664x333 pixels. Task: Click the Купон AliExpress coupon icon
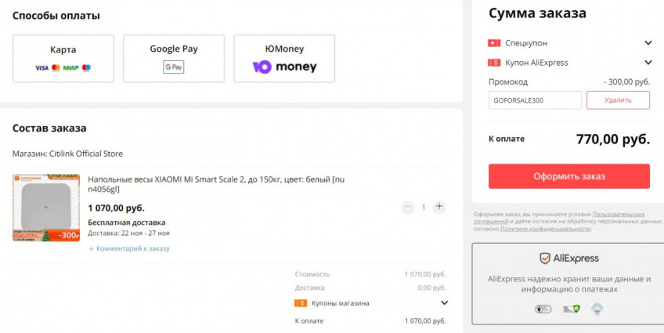click(494, 63)
